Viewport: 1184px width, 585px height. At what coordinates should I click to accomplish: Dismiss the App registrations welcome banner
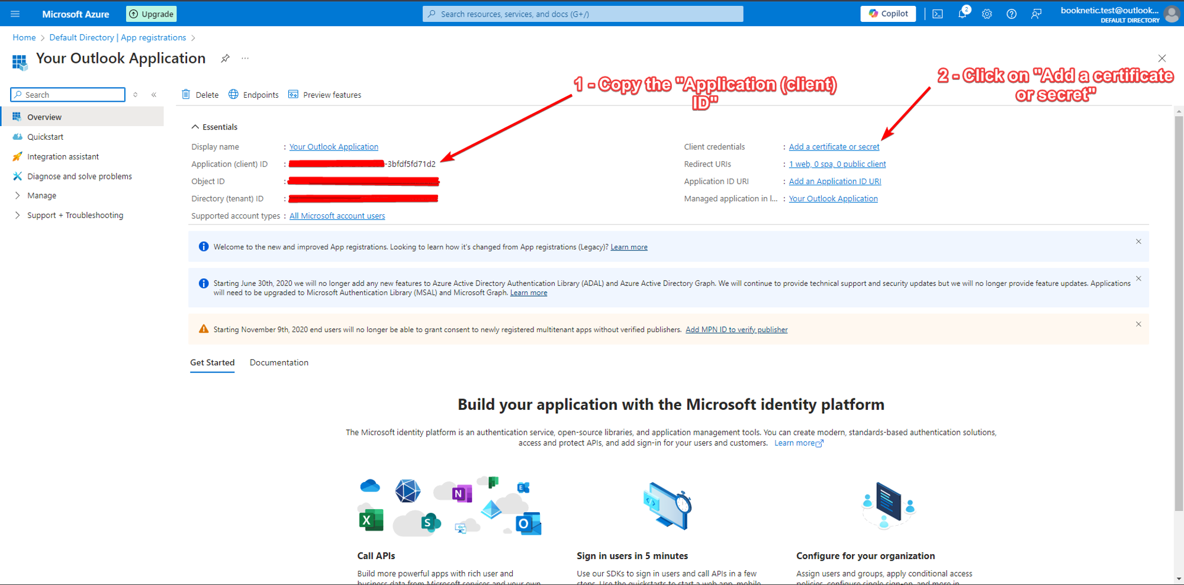click(x=1138, y=242)
